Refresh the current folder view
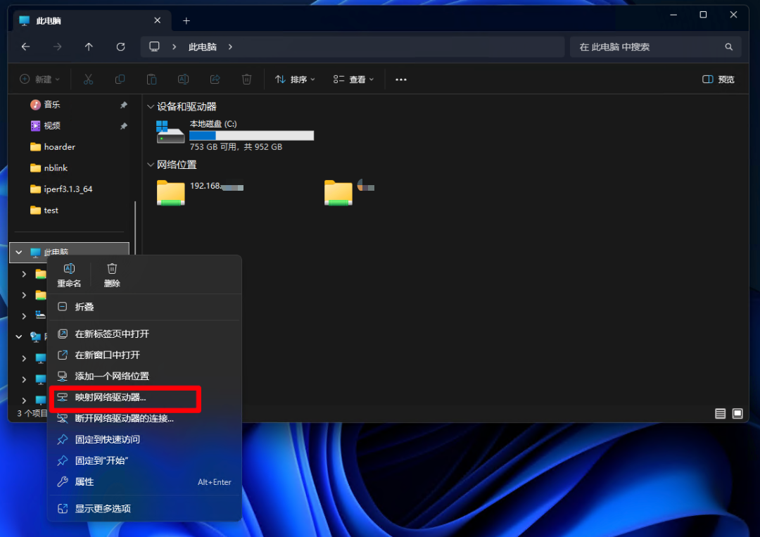 pos(121,47)
